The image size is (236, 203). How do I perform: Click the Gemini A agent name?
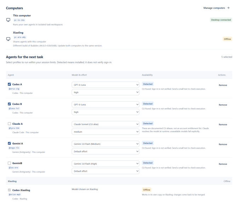coord(18,143)
